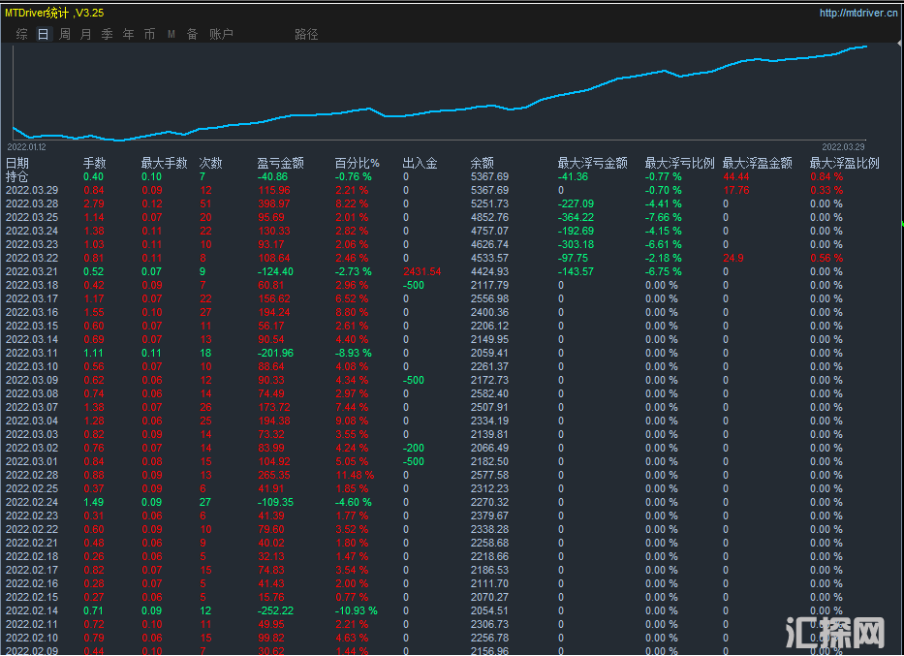Click the 最大浮亏金额 column header
The width and height of the screenshot is (904, 656).
click(x=593, y=163)
